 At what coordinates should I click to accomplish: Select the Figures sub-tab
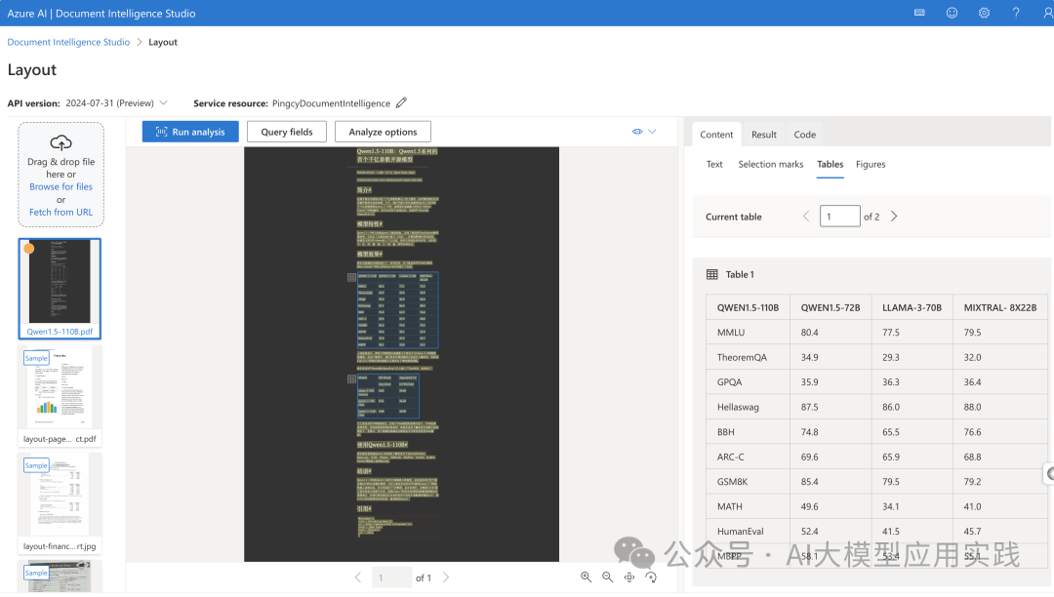tap(871, 164)
